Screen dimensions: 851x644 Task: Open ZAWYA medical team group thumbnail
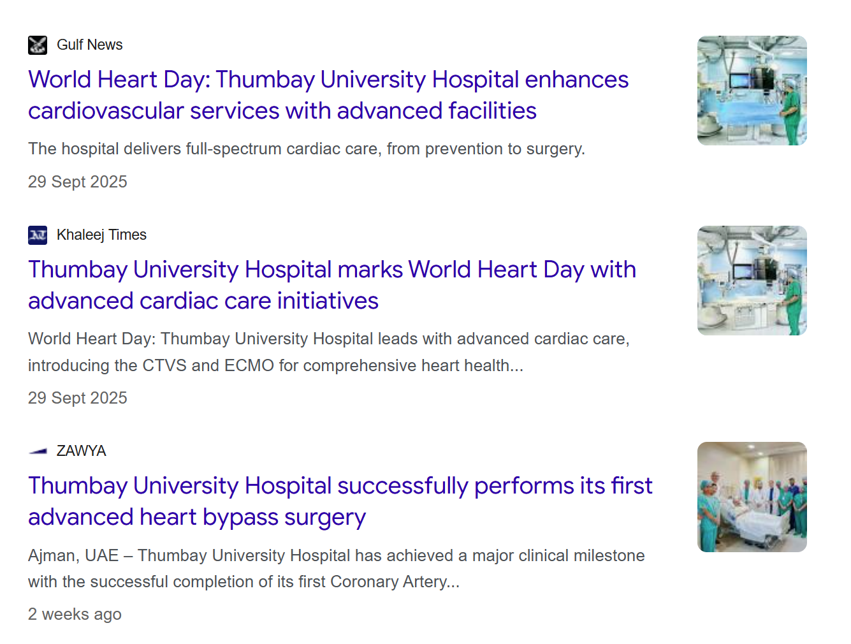pyautogui.click(x=752, y=497)
